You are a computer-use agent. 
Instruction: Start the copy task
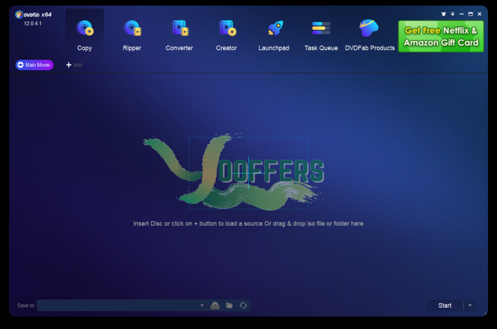pos(445,305)
